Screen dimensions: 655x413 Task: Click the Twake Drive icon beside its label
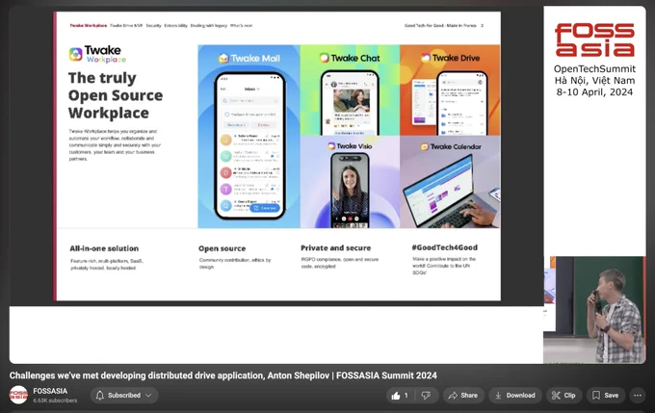425,58
